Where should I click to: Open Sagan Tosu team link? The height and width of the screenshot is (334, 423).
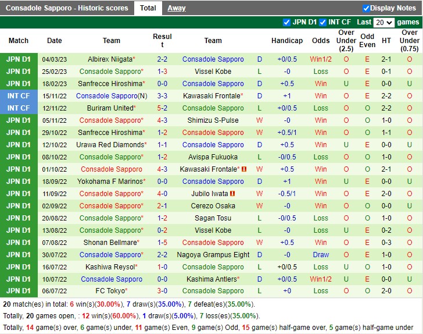coord(213,218)
